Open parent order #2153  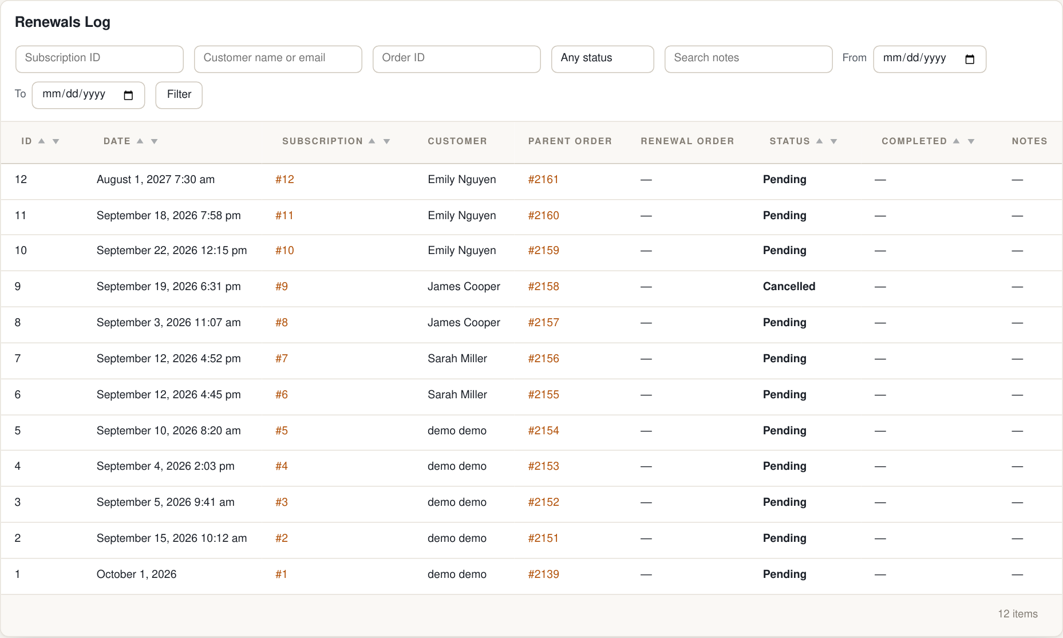(543, 466)
